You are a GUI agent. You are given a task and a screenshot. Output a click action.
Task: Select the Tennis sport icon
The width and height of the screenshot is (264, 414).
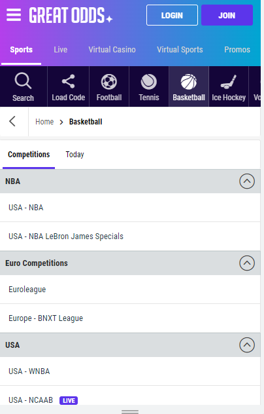coord(149,82)
